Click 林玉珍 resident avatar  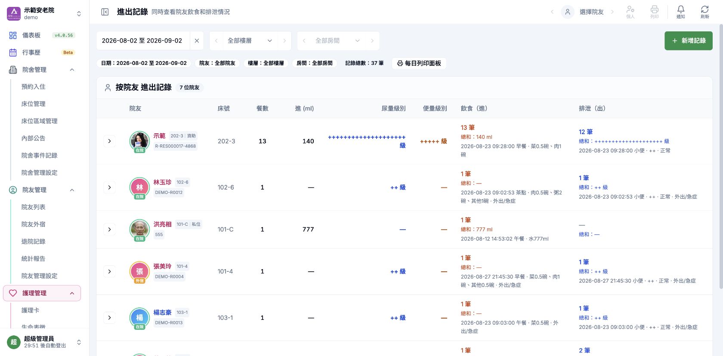click(139, 187)
